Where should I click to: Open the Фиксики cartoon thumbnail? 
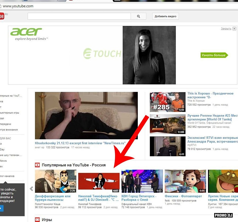pyautogui.click(x=185, y=181)
